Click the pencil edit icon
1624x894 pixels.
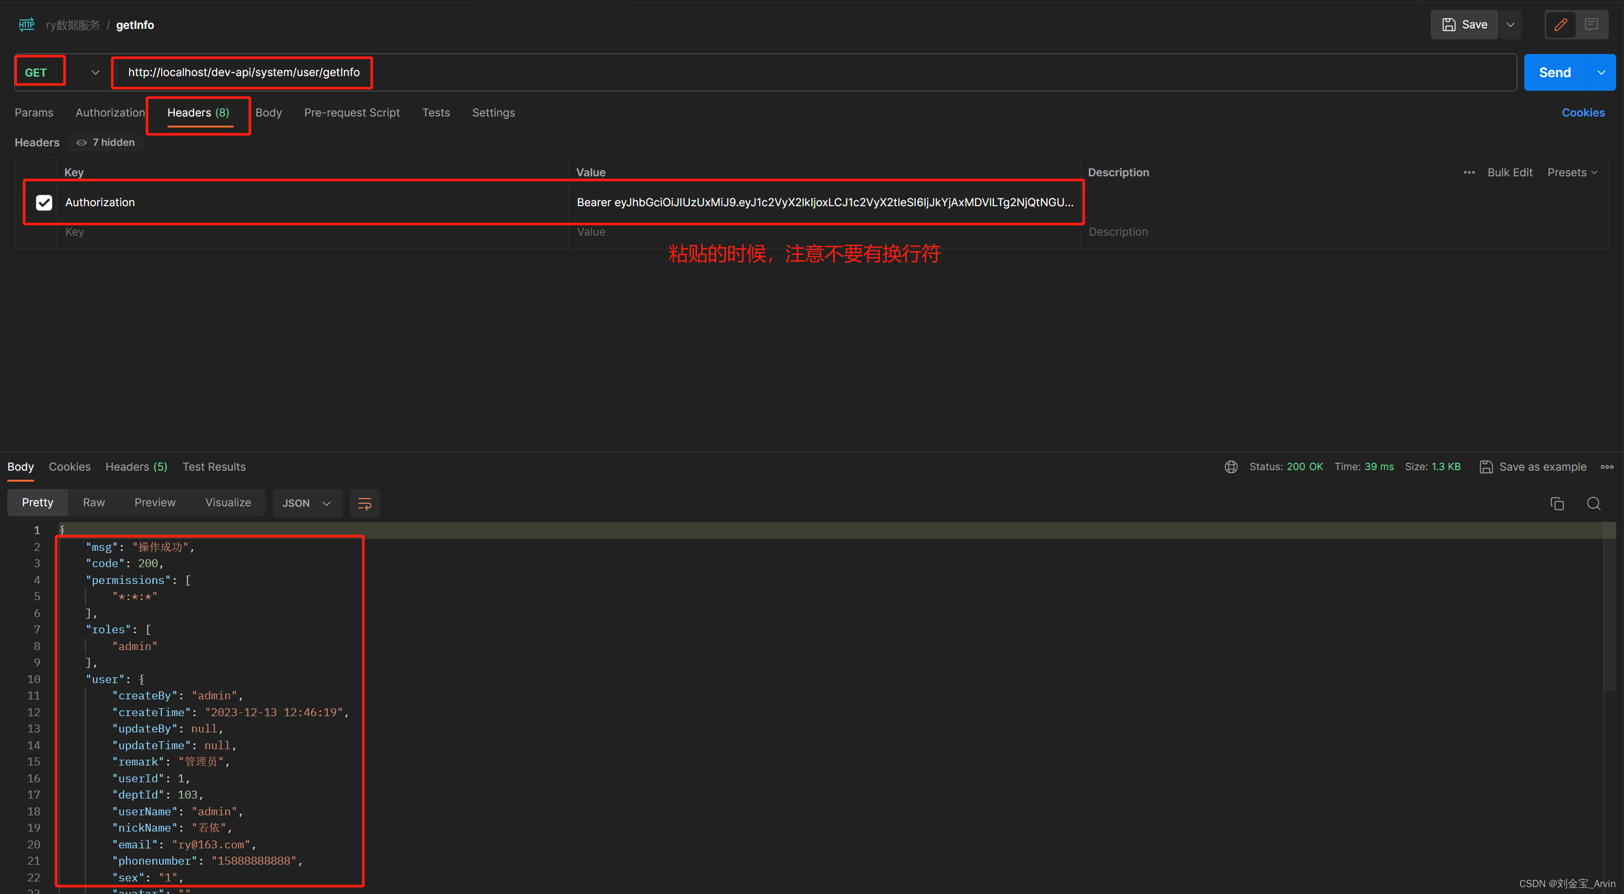[1560, 25]
